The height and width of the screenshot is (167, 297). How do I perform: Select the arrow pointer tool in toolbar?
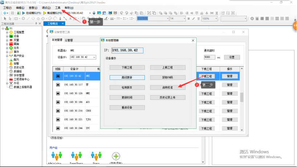[x=5, y=19]
